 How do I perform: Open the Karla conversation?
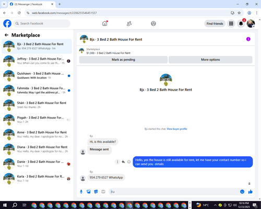click(37, 179)
